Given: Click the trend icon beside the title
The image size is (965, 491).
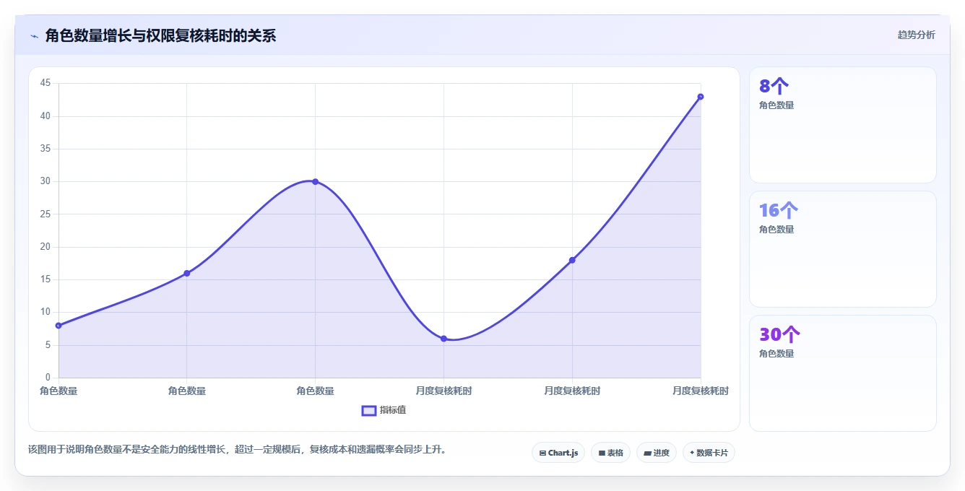Looking at the screenshot, I should [34, 36].
